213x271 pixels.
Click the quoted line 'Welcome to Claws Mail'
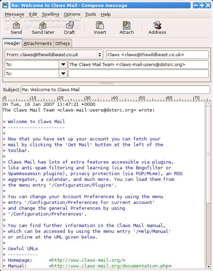coord(36,122)
